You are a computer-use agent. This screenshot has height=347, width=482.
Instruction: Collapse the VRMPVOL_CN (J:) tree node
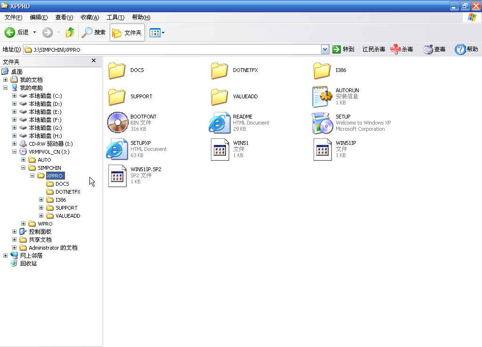pos(15,152)
